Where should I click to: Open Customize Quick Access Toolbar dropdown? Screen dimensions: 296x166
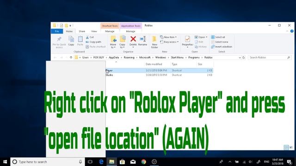pos(70,25)
